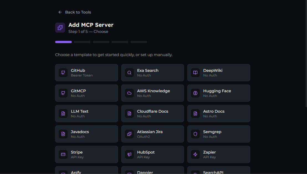Click the fourth progress step bar
Screen dimensions: 307x174
point(120,42)
